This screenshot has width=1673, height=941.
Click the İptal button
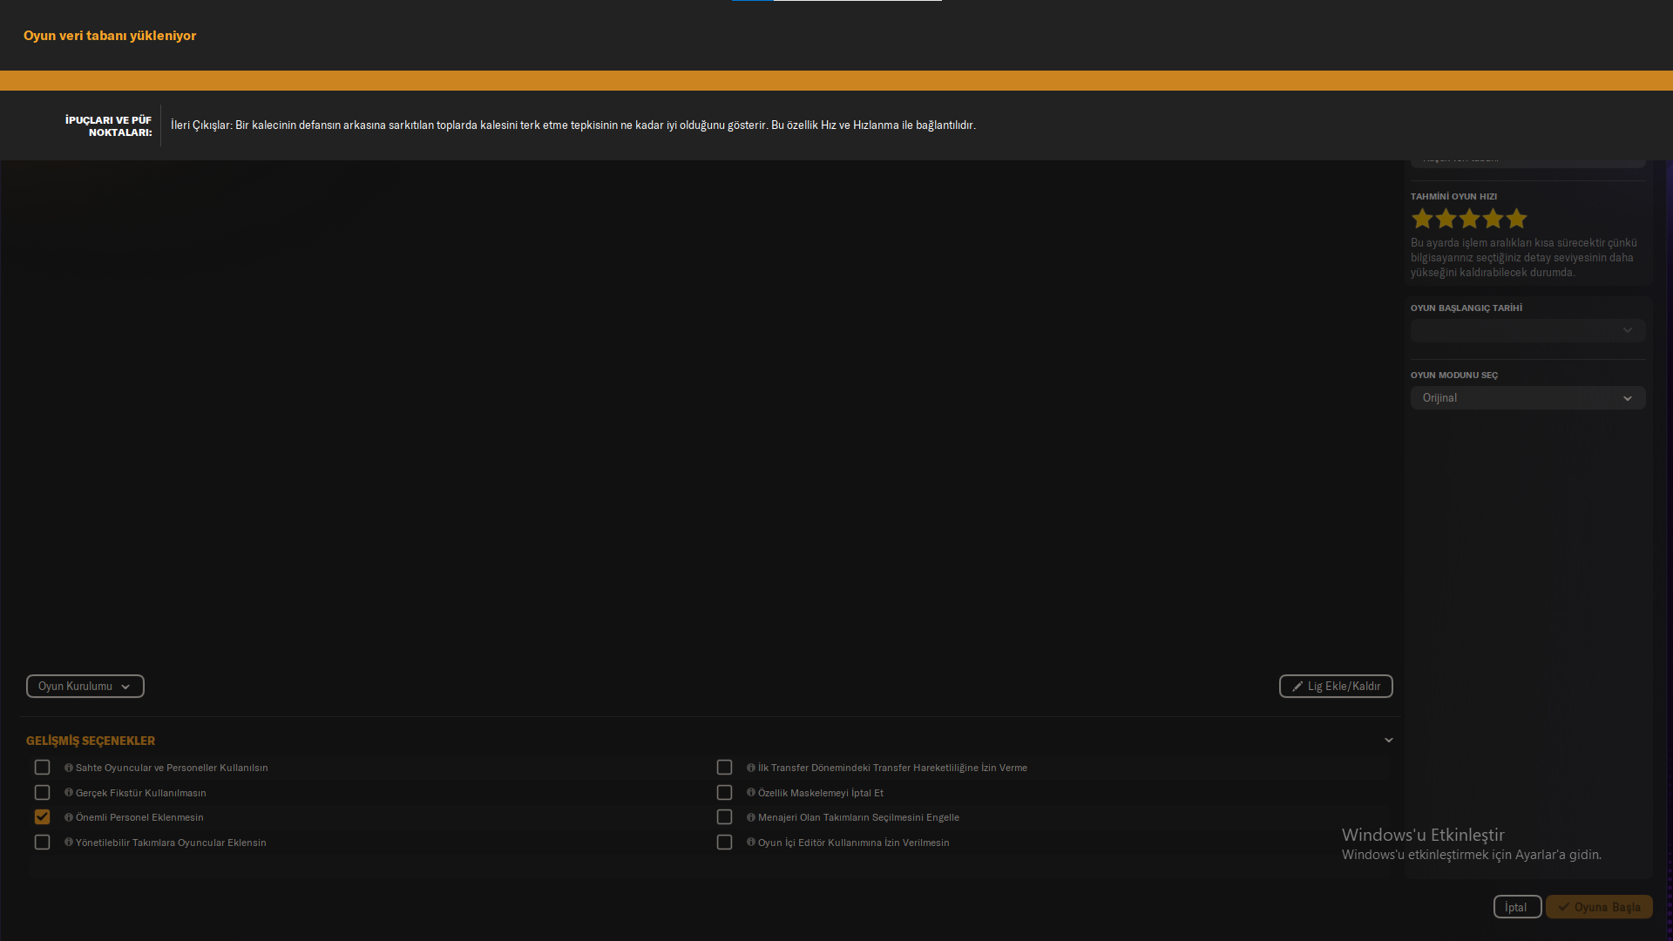pos(1517,907)
